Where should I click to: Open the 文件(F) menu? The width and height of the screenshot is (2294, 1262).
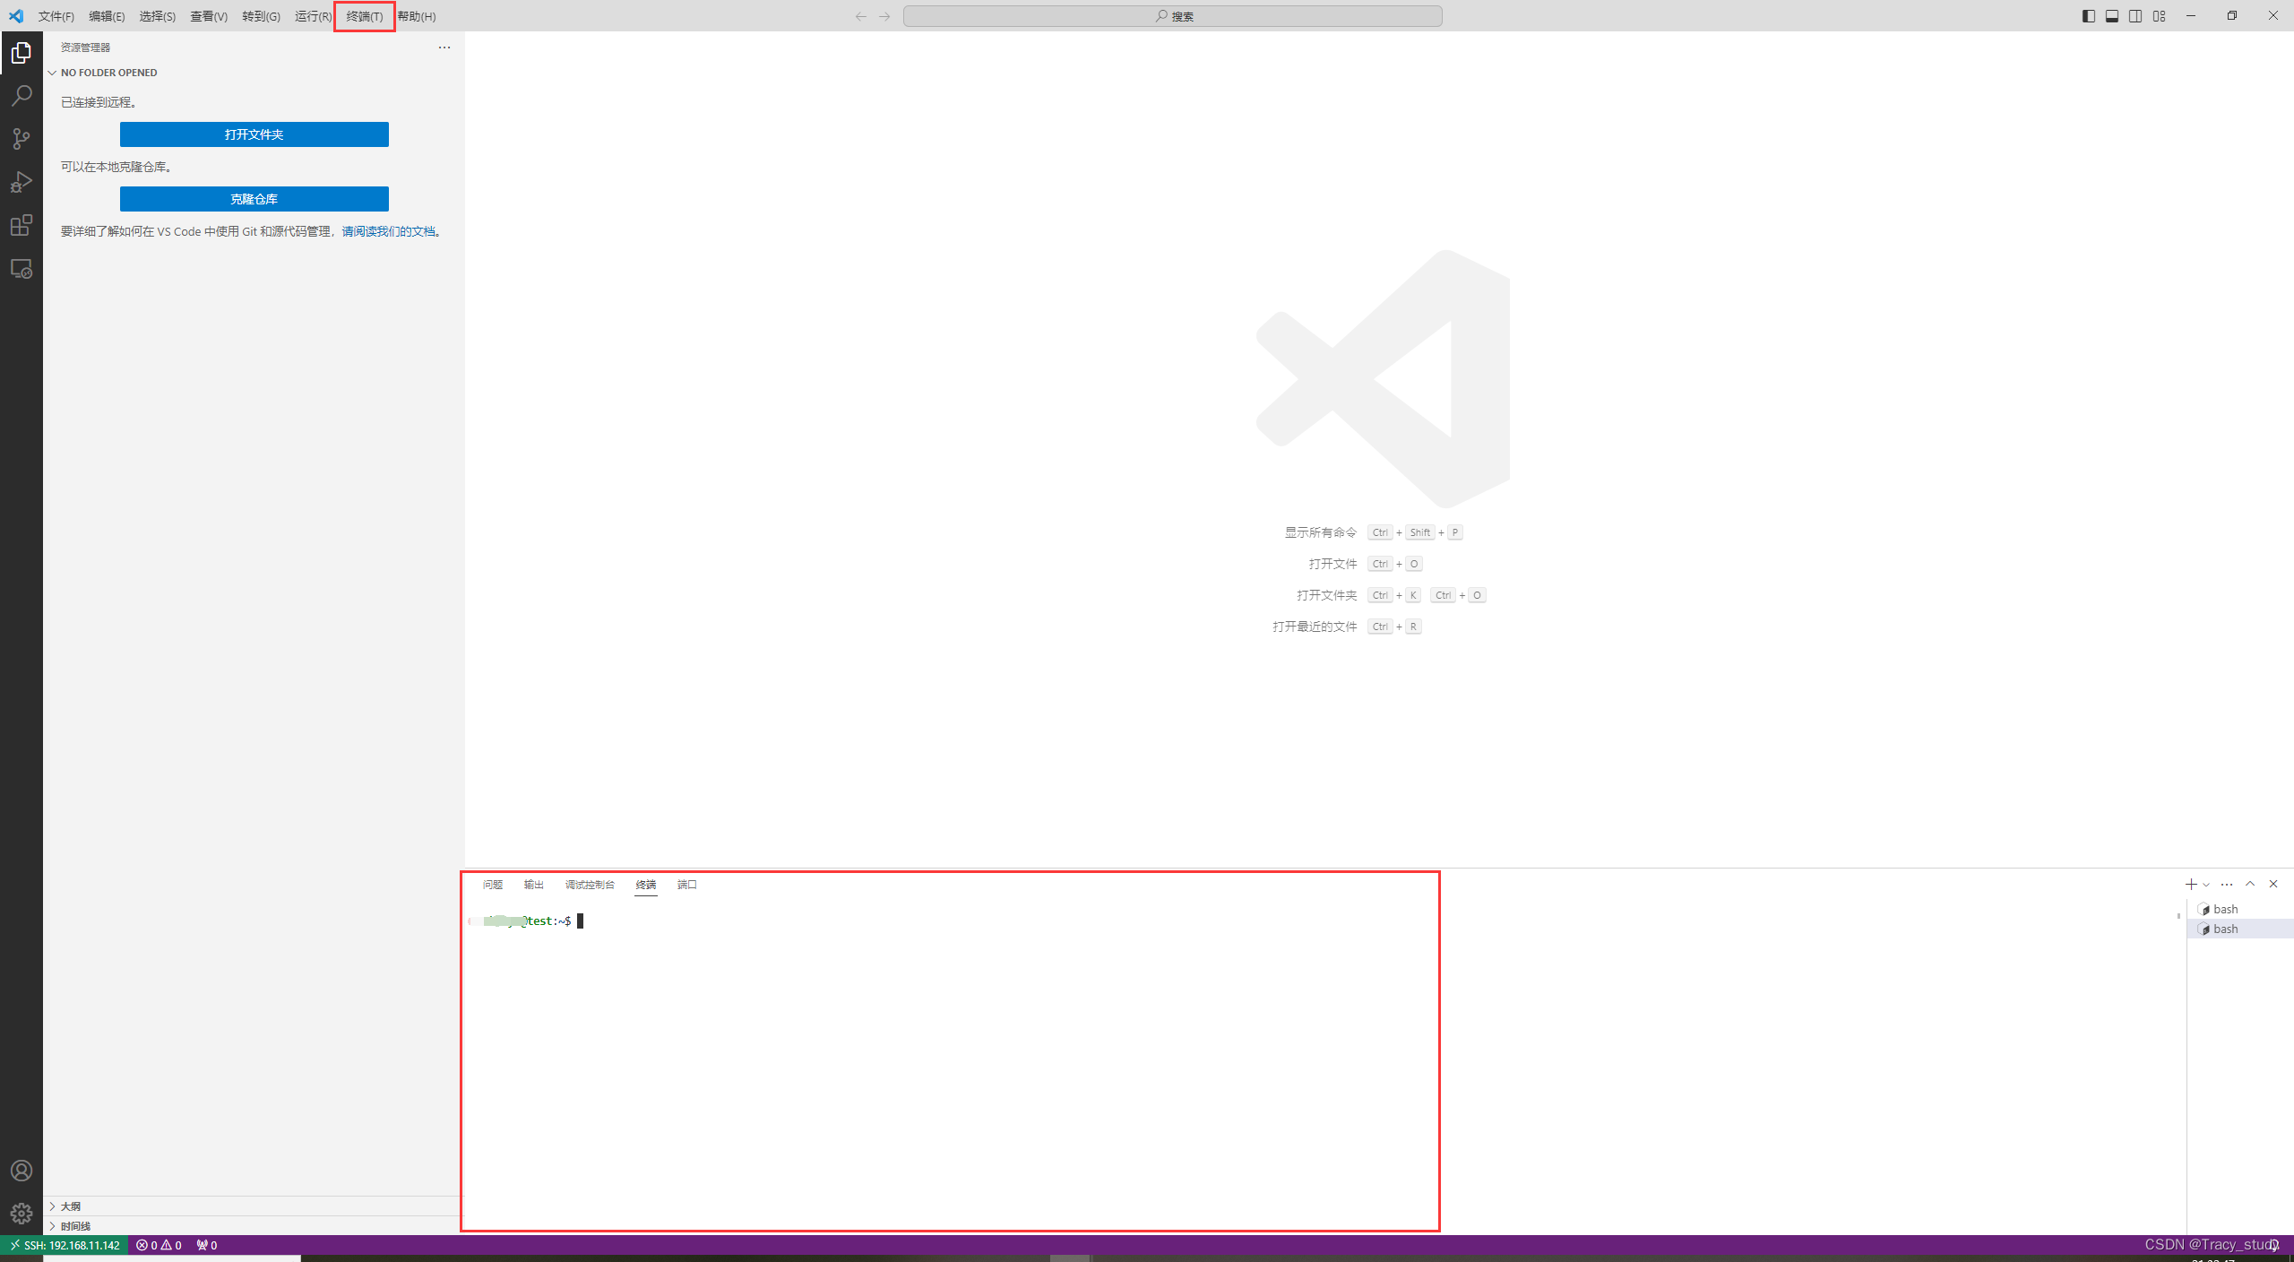[x=56, y=16]
